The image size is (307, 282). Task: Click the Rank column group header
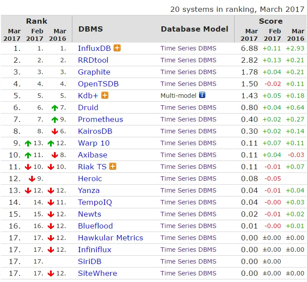click(36, 21)
